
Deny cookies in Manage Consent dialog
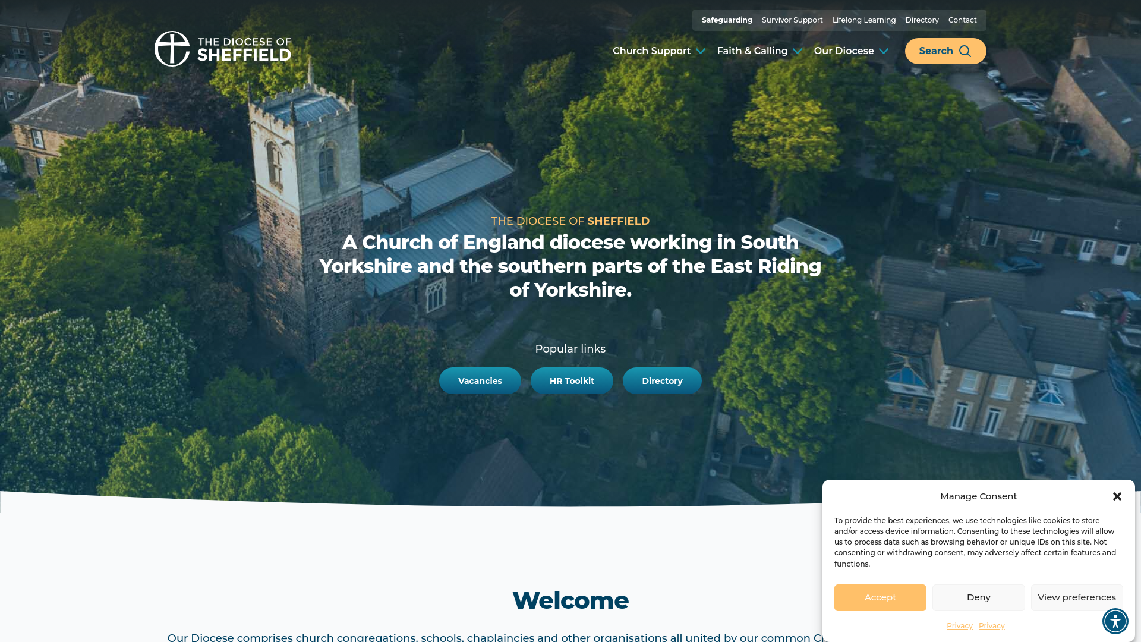tap(978, 597)
